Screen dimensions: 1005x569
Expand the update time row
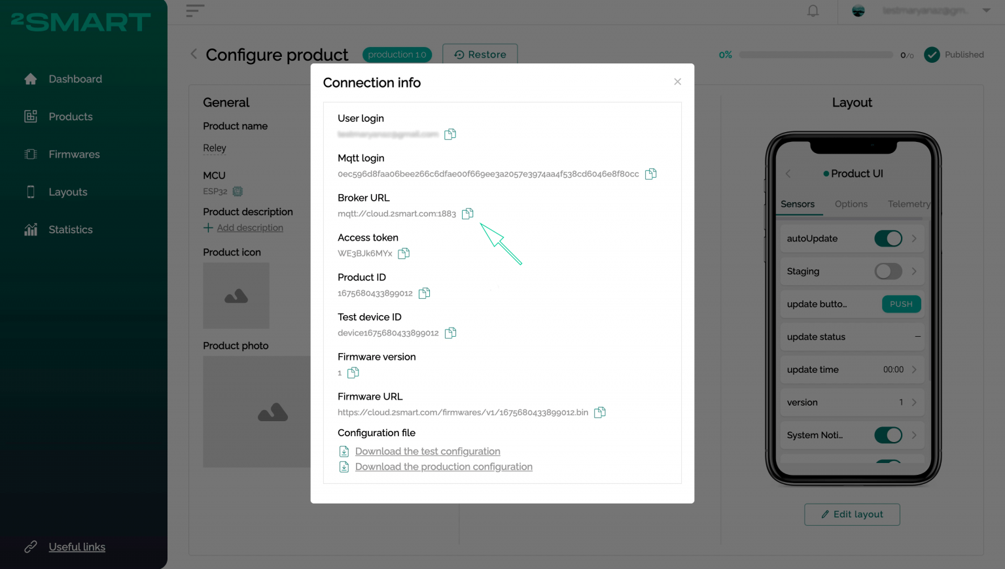click(x=914, y=370)
